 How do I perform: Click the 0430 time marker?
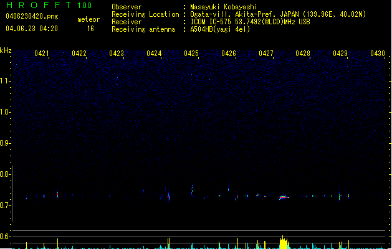point(378,54)
